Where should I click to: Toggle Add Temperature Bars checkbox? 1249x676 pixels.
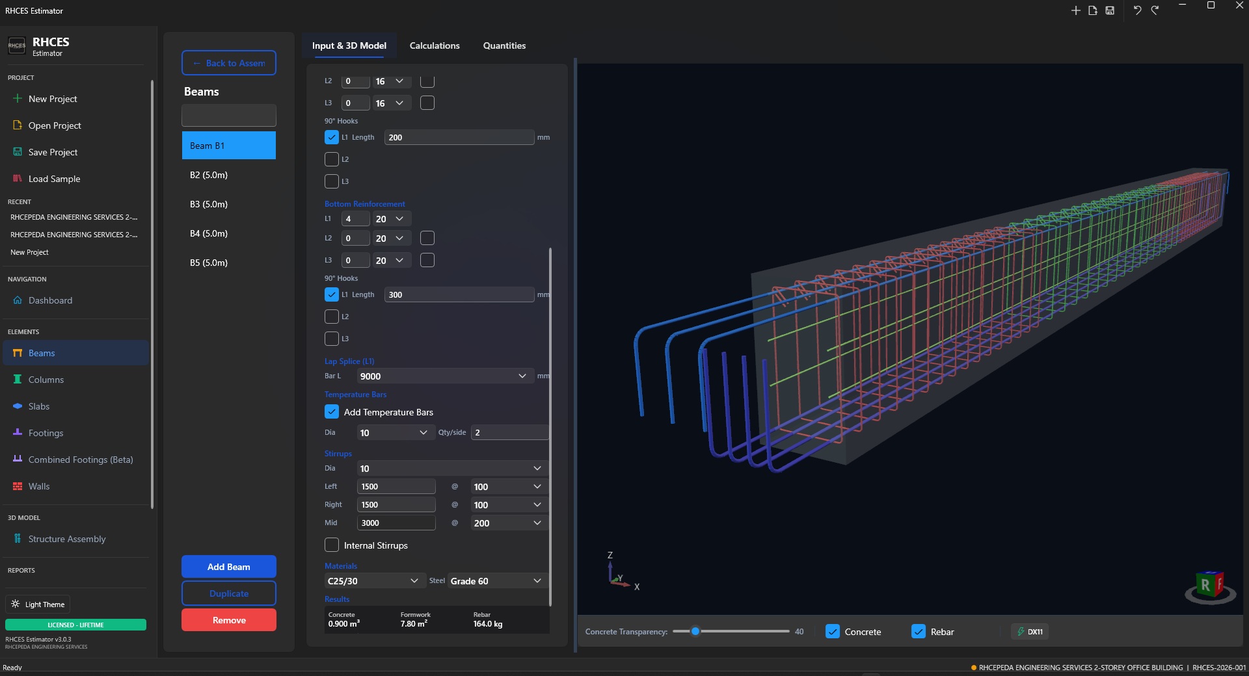pyautogui.click(x=332, y=411)
